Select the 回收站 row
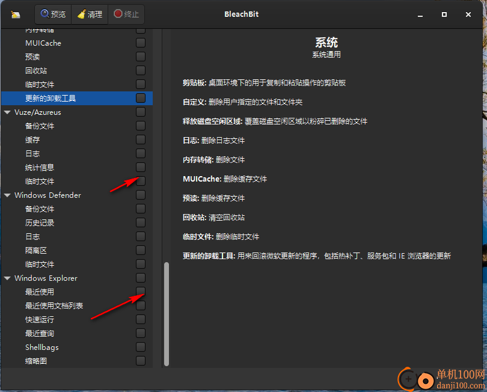Image resolution: width=487 pixels, height=392 pixels. (x=77, y=70)
